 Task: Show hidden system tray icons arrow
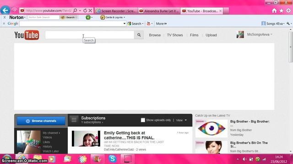click(238, 159)
